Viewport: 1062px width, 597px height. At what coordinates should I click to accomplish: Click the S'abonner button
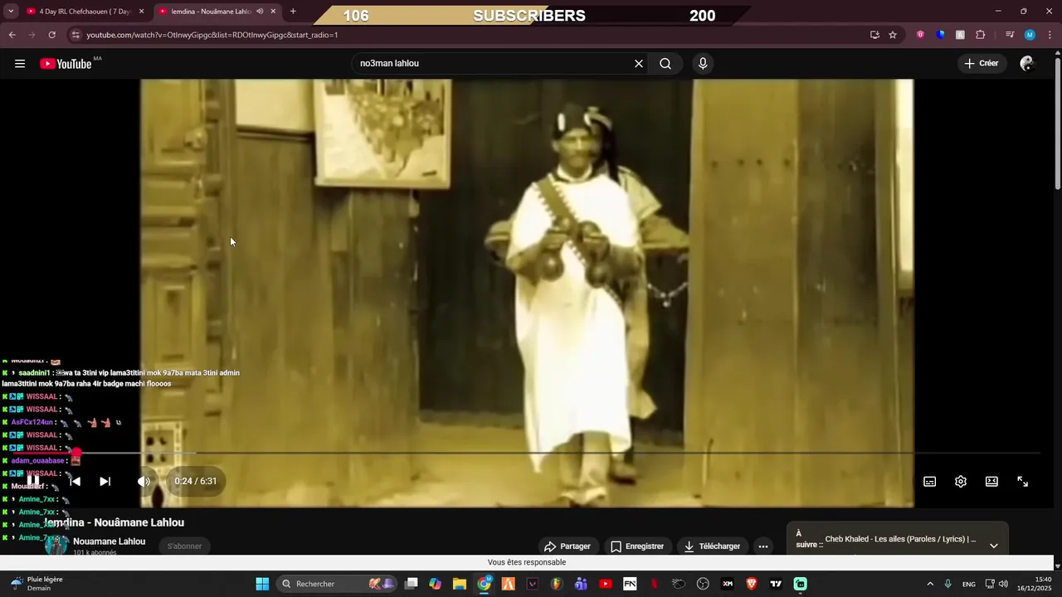184,546
